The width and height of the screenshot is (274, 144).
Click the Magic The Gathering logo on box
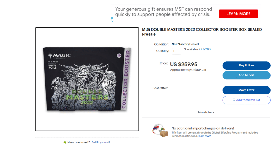(x=59, y=55)
